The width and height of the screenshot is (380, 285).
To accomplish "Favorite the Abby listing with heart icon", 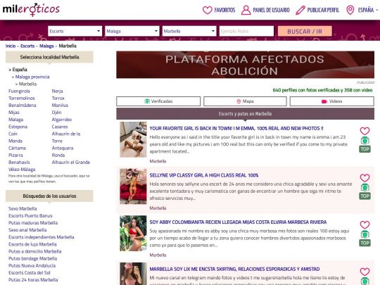I will coord(365,225).
